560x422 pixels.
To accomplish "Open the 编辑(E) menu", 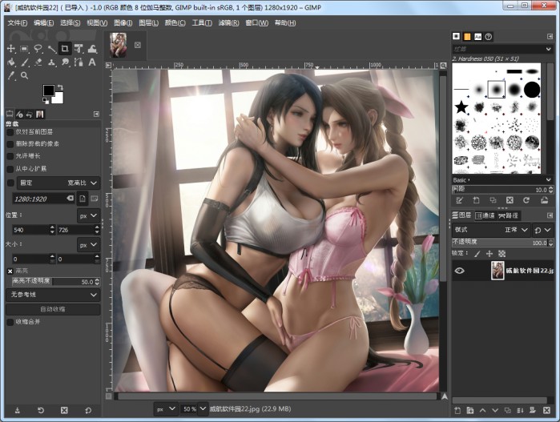I will (43, 23).
